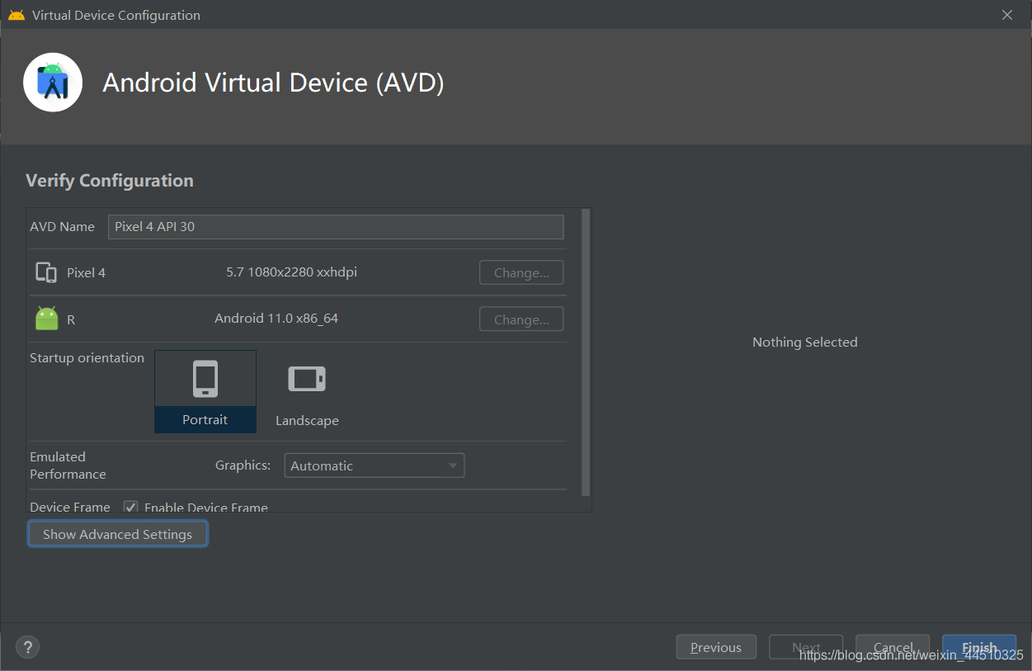
Task: Edit the AVD Name input field
Action: (336, 226)
